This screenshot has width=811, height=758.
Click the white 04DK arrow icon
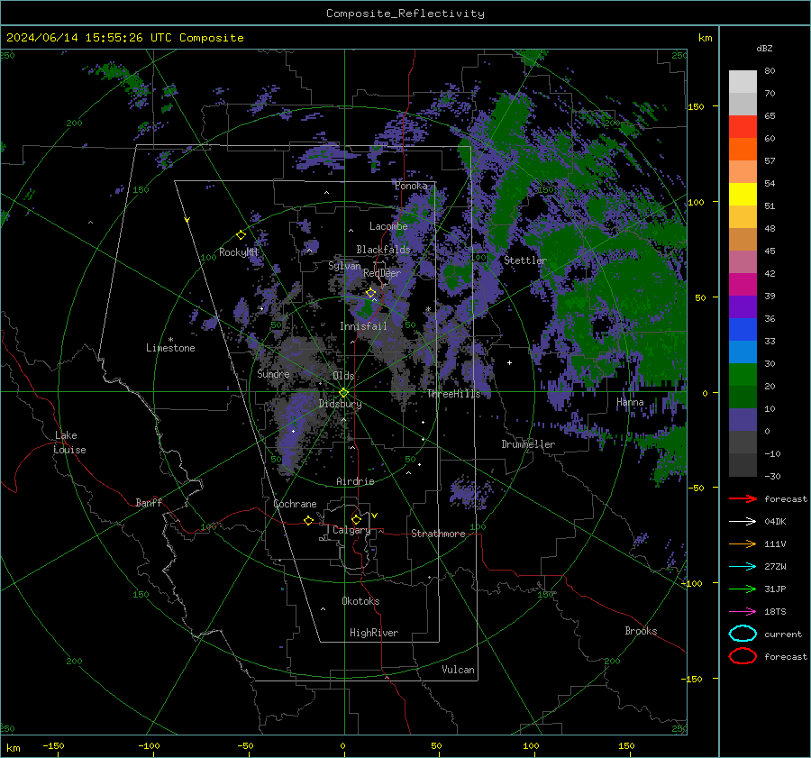pos(743,522)
